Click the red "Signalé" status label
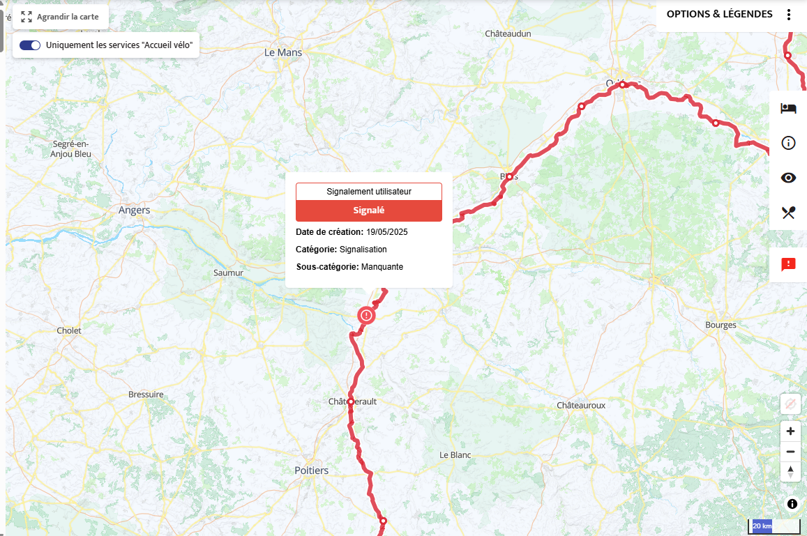Screen dimensions: 807x536 (368, 210)
